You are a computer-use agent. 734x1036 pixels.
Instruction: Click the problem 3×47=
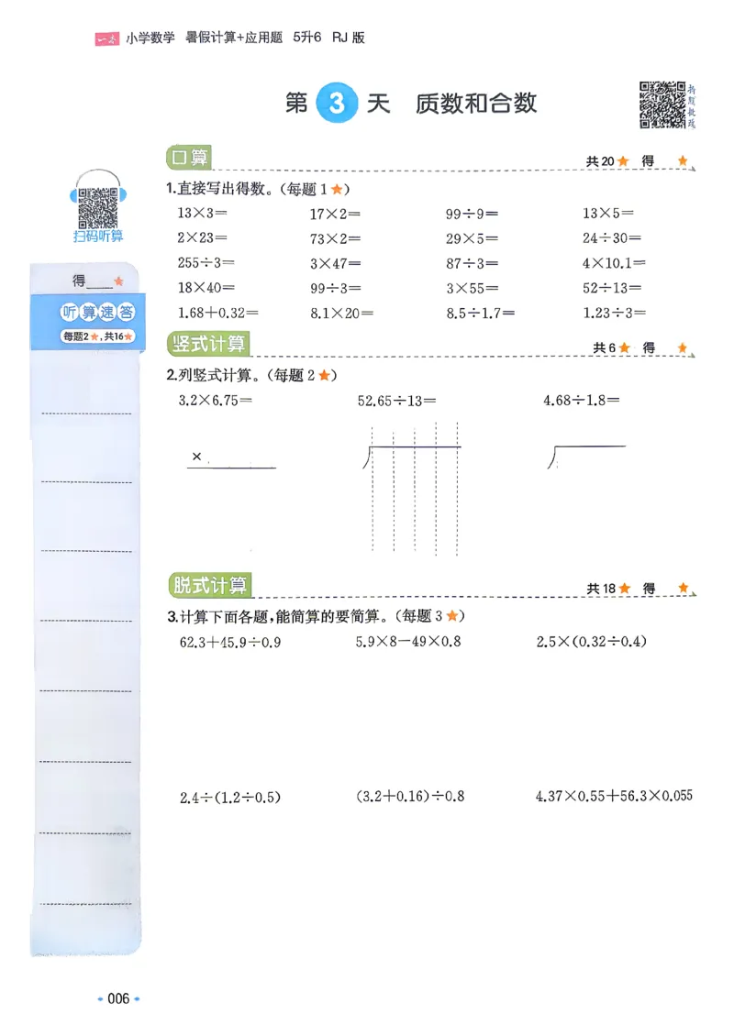pos(335,264)
